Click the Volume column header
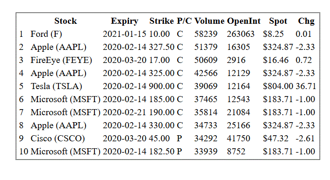330x180 pixels. pyautogui.click(x=209, y=21)
